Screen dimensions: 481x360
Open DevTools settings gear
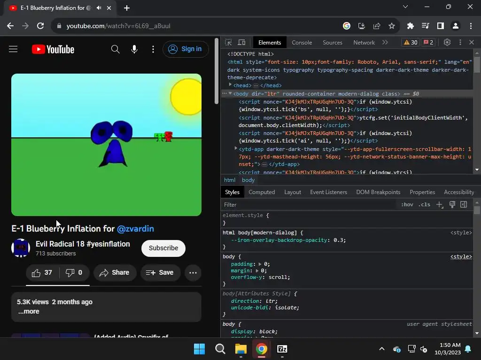point(447,42)
